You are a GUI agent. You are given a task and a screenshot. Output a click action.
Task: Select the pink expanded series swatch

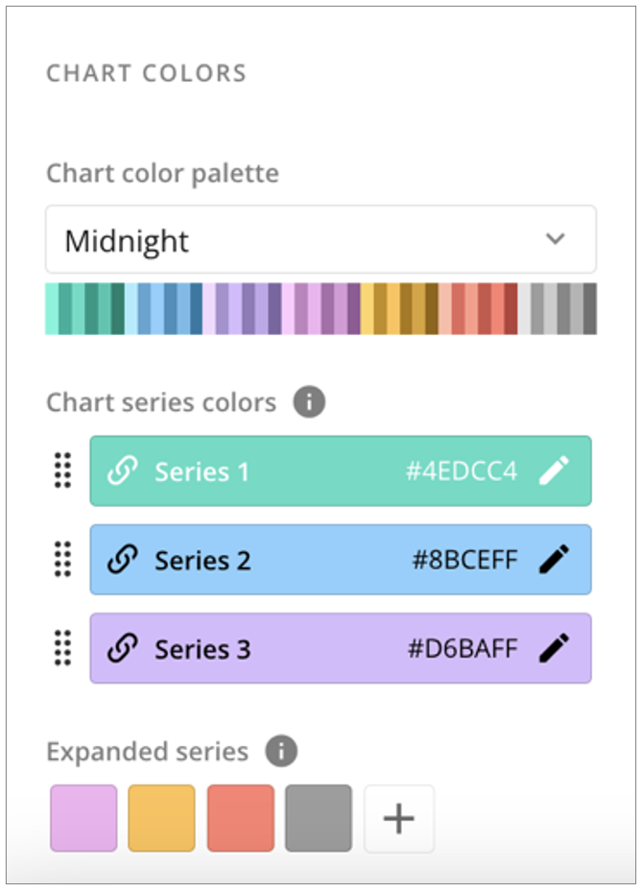point(83,817)
